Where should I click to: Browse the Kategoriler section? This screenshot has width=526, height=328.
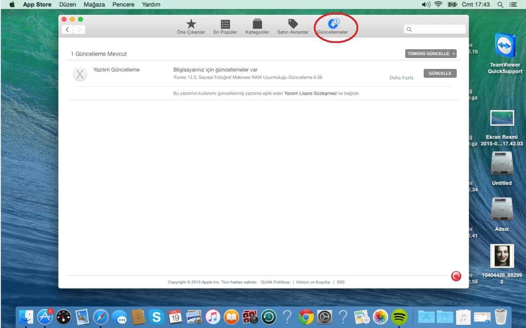(257, 26)
